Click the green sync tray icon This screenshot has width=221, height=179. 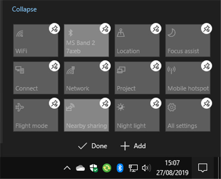tap(107, 168)
